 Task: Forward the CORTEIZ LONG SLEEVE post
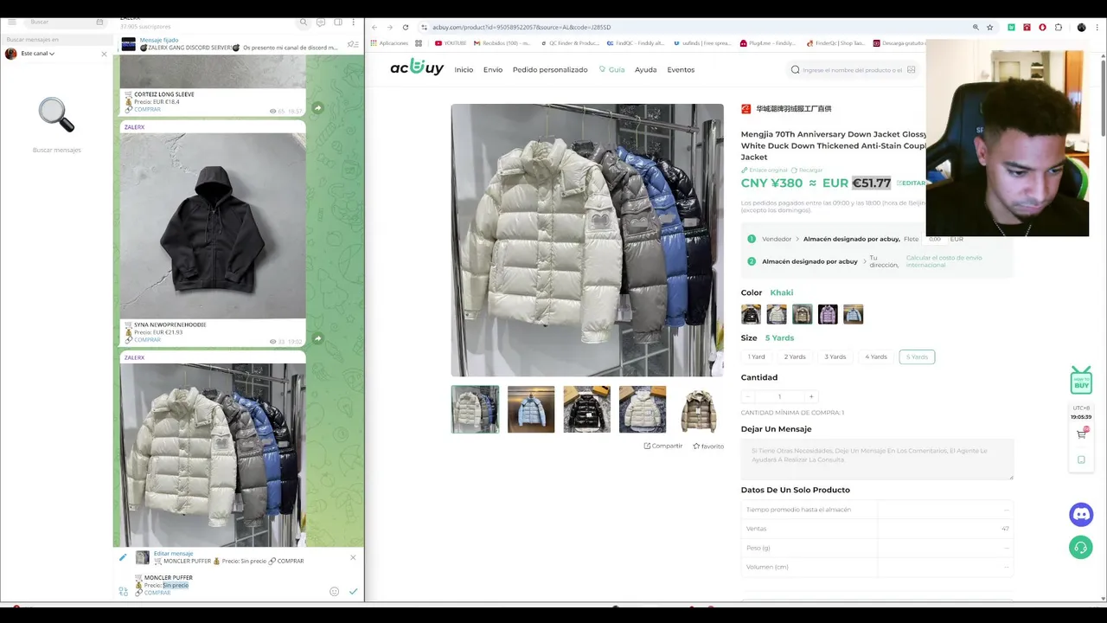tap(317, 107)
